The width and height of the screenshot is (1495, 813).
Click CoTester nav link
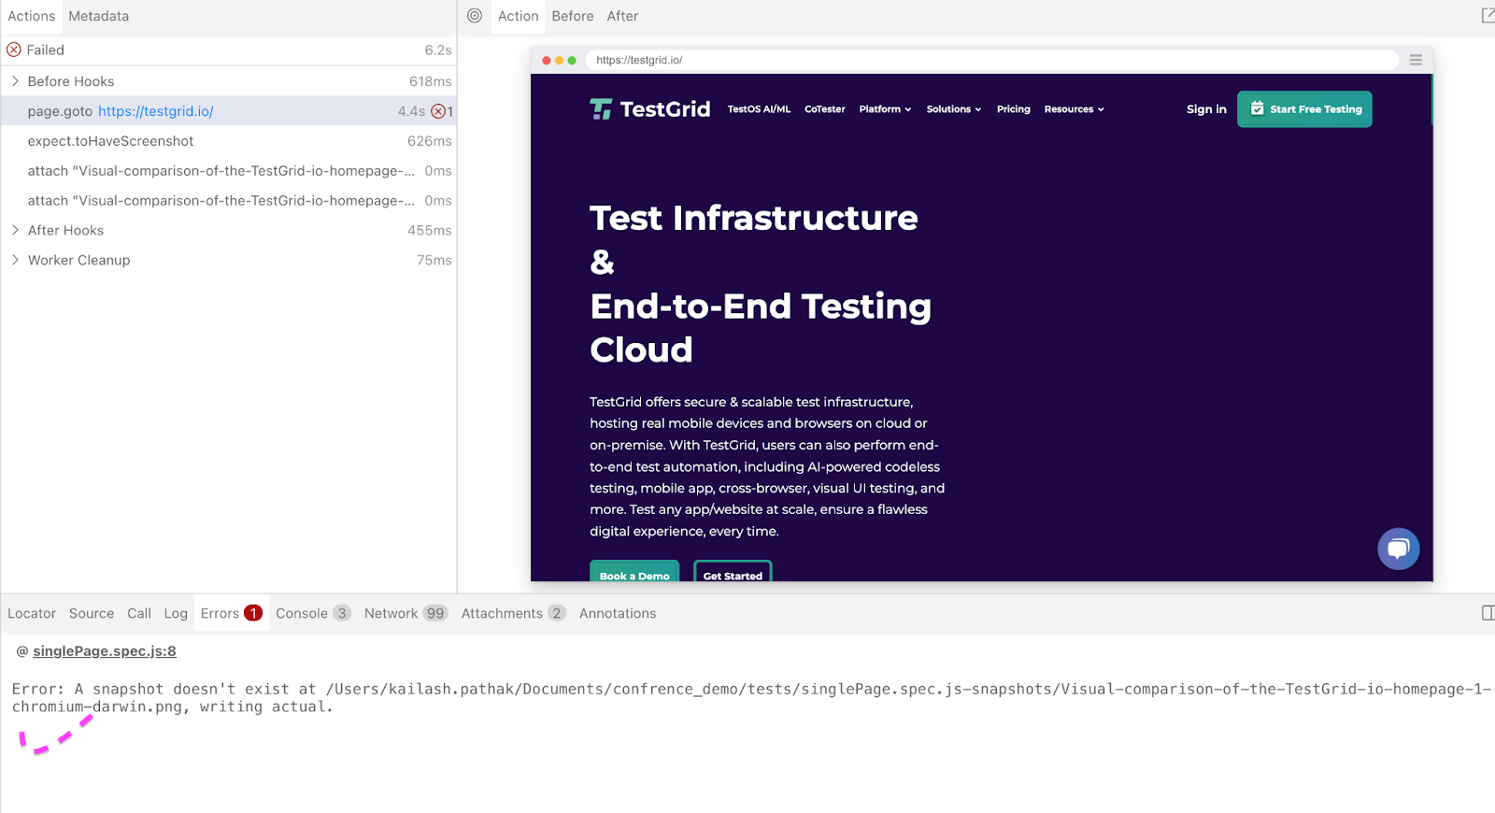pos(825,109)
